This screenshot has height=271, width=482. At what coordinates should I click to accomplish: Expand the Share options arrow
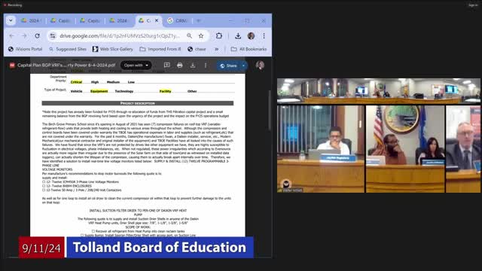pyautogui.click(x=243, y=65)
